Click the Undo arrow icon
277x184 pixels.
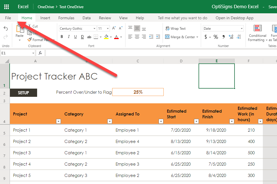tap(6, 29)
